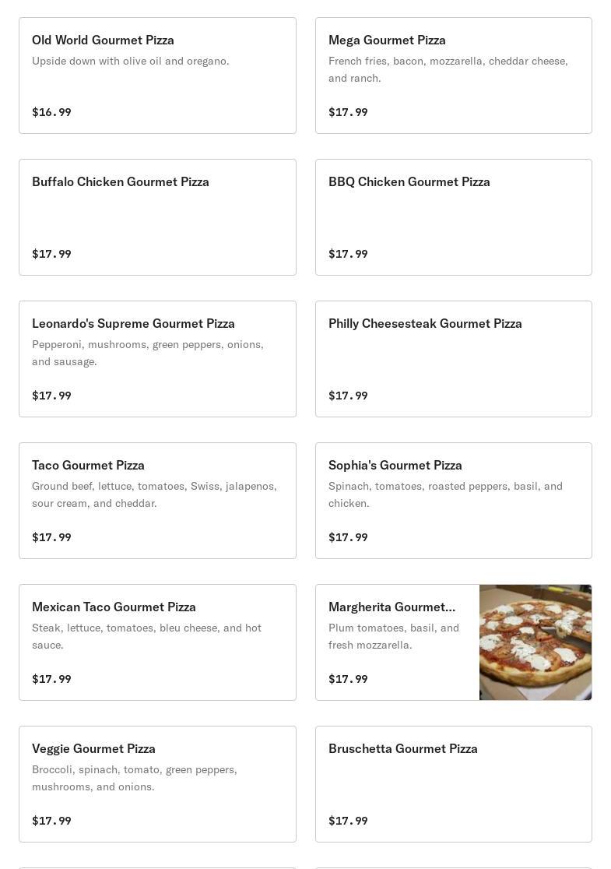Open the Veggie Gourmet Pizza item
This screenshot has height=869, width=611.
[x=157, y=784]
